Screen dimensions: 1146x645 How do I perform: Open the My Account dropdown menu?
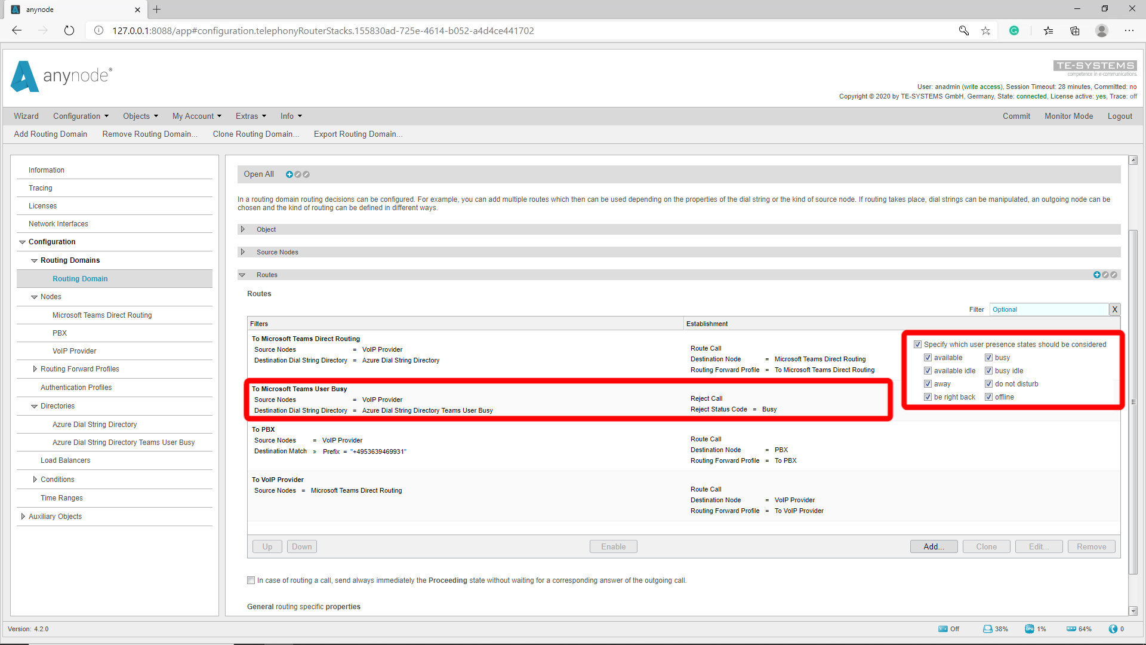tap(197, 116)
